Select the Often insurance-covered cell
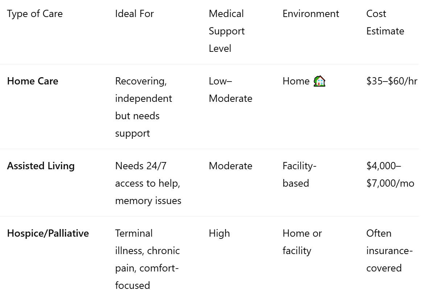 click(389, 250)
